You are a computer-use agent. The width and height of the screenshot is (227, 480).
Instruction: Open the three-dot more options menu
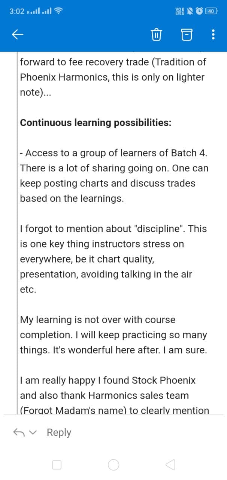pos(213,35)
